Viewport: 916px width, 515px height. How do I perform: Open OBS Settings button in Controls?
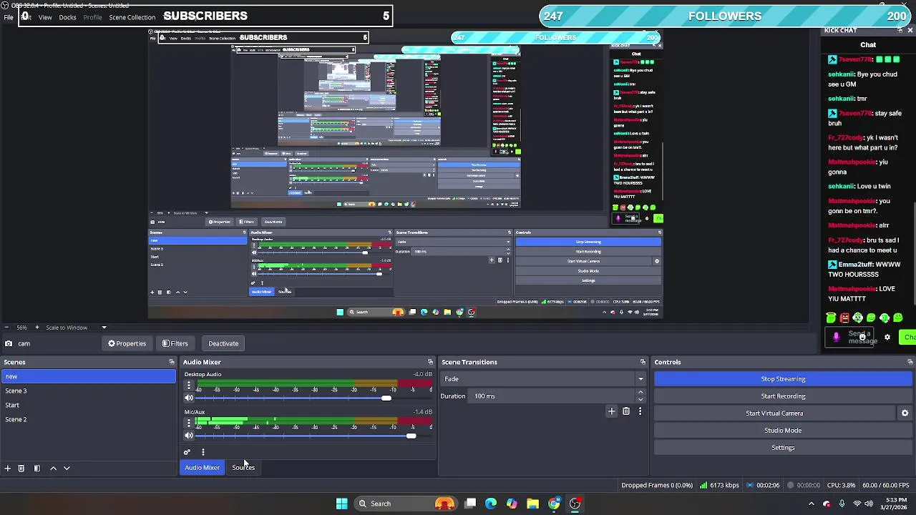(x=783, y=448)
